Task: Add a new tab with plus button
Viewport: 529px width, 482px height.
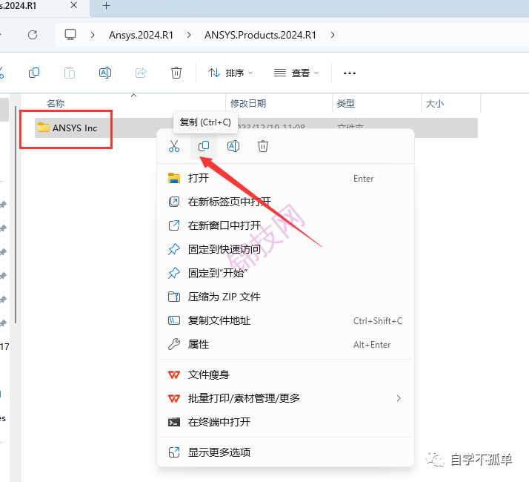Action: [106, 6]
